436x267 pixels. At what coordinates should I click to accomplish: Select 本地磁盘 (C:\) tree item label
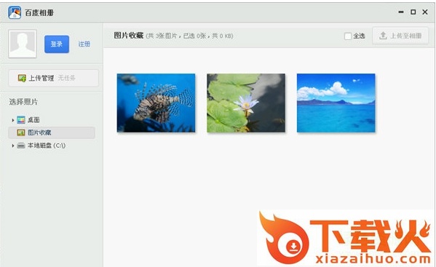click(47, 146)
